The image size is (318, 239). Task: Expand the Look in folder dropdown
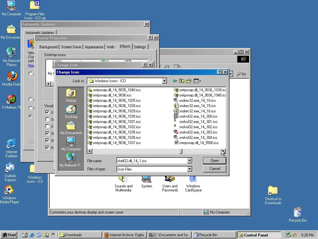pyautogui.click(x=165, y=81)
